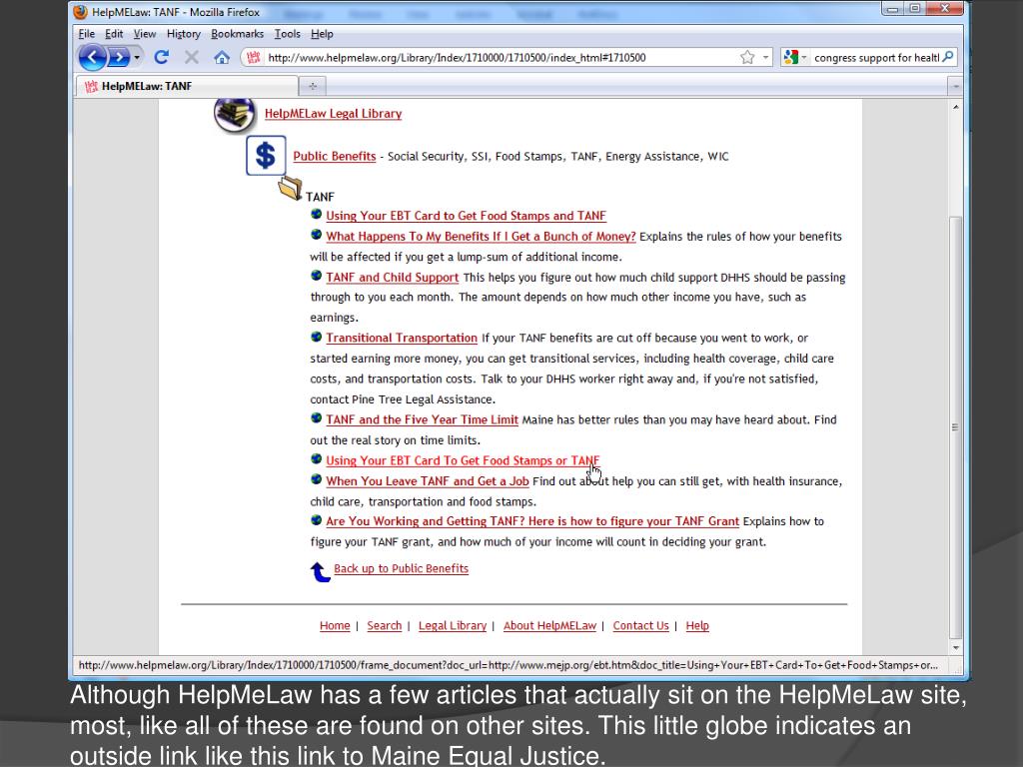This screenshot has height=767, width=1023.
Task: Click globe icon beside Transitional Transportation
Action: (x=317, y=337)
